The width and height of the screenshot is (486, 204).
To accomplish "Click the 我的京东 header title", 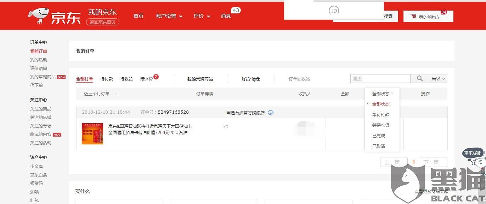I will pyautogui.click(x=102, y=12).
